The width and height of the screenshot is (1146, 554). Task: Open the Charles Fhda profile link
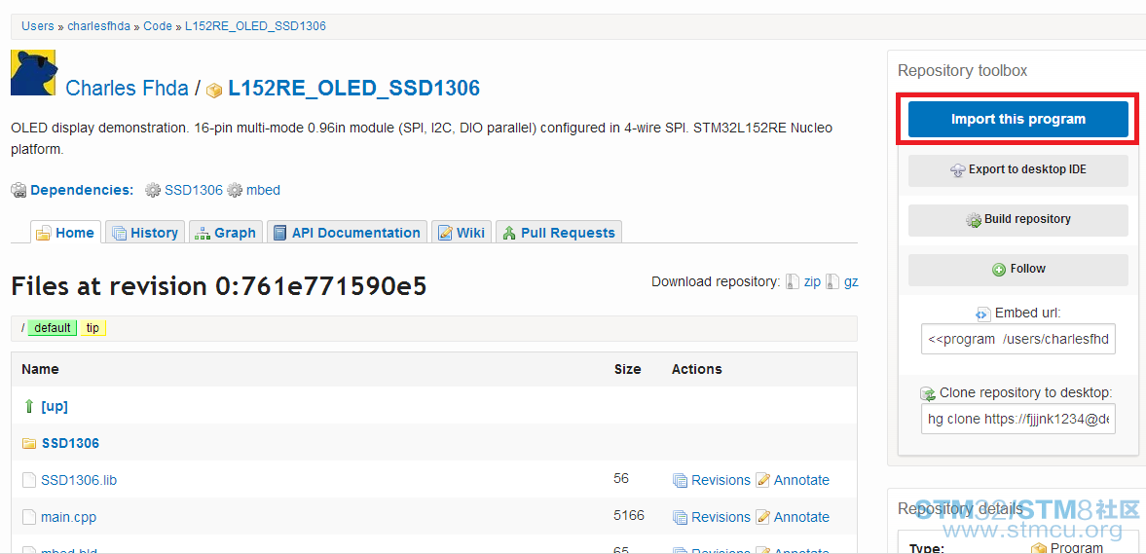(x=128, y=89)
